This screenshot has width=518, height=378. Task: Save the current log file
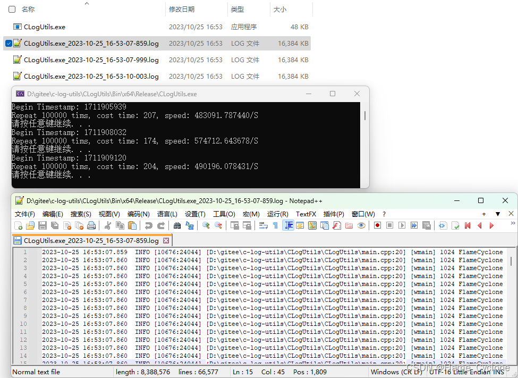click(x=41, y=225)
